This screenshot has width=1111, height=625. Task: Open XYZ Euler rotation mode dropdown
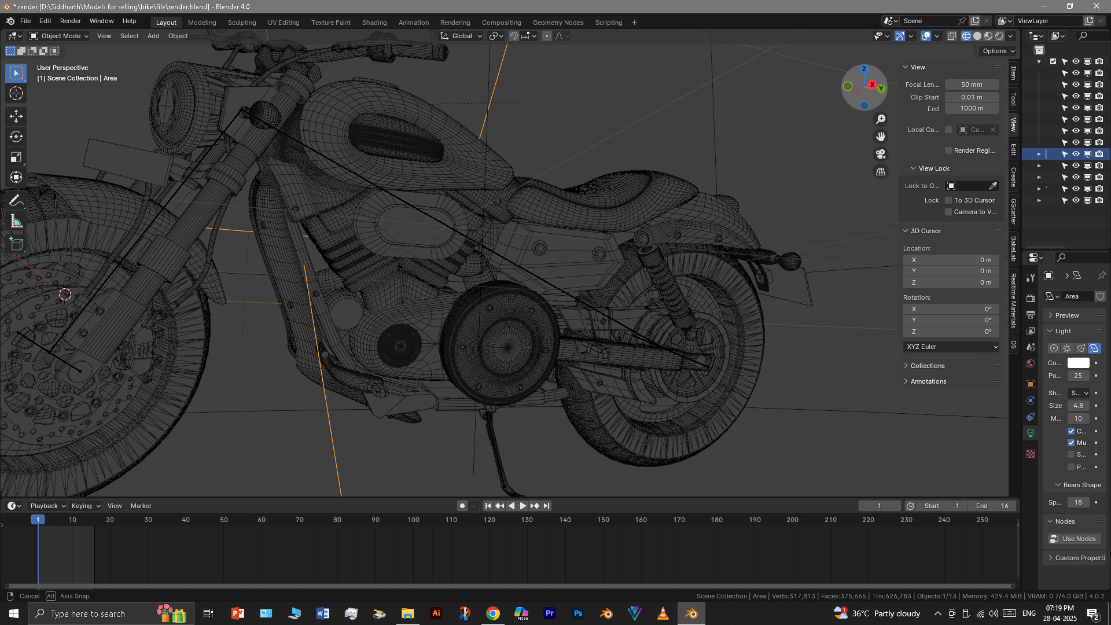951,347
